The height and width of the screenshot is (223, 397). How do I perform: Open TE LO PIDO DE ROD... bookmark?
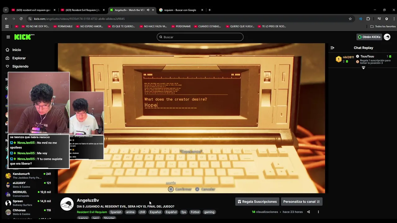click(272, 26)
